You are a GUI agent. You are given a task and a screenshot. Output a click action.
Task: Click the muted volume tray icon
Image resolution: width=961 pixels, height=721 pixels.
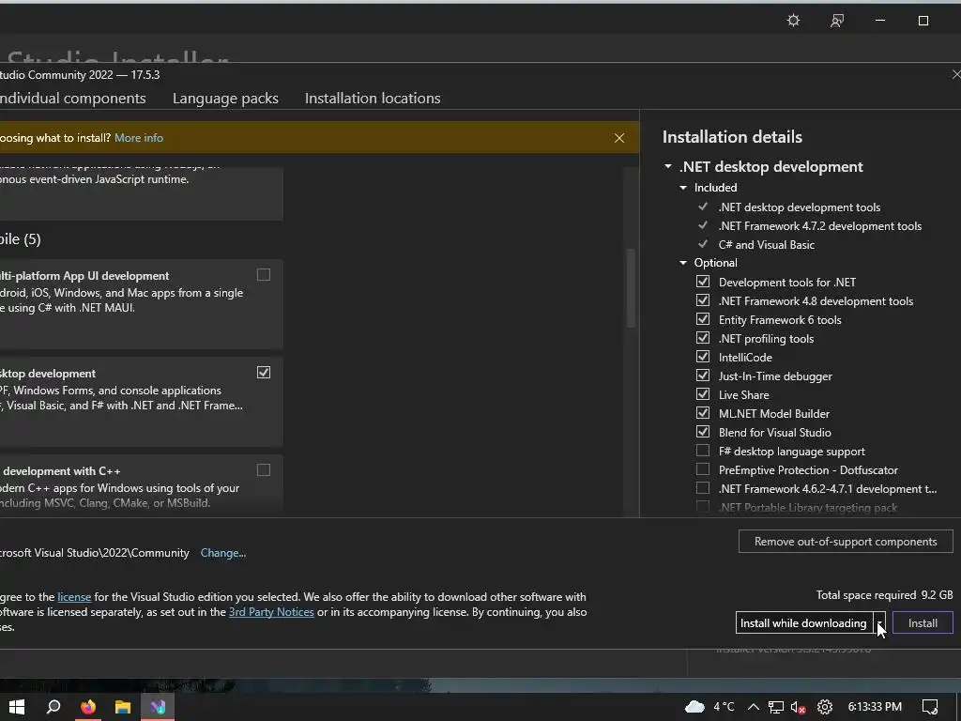[798, 707]
